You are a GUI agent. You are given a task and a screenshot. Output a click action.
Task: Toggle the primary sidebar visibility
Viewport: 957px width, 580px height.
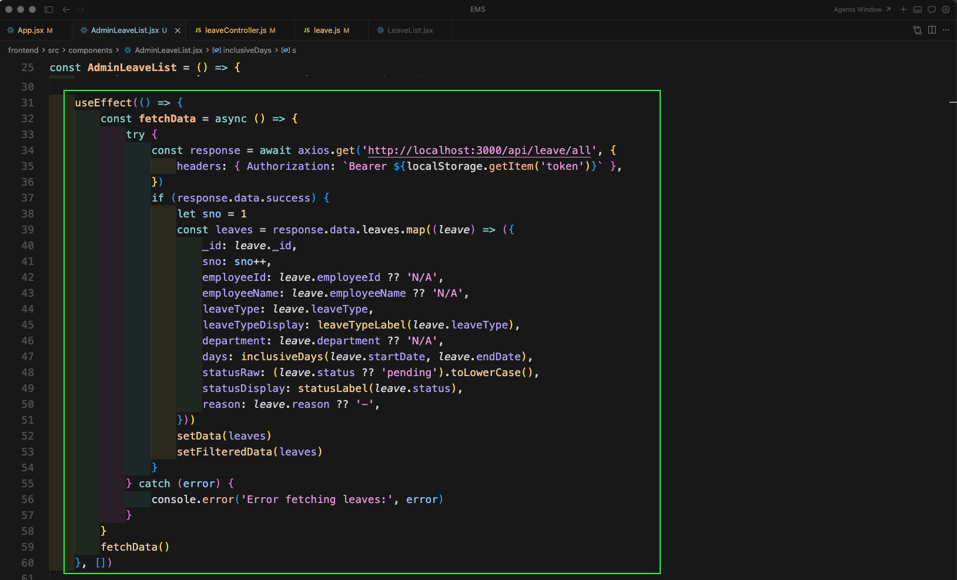pos(49,9)
